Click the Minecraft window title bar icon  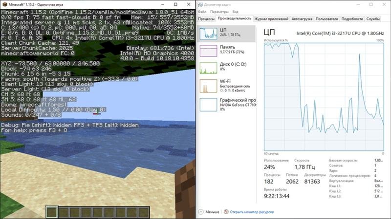pyautogui.click(x=5, y=4)
